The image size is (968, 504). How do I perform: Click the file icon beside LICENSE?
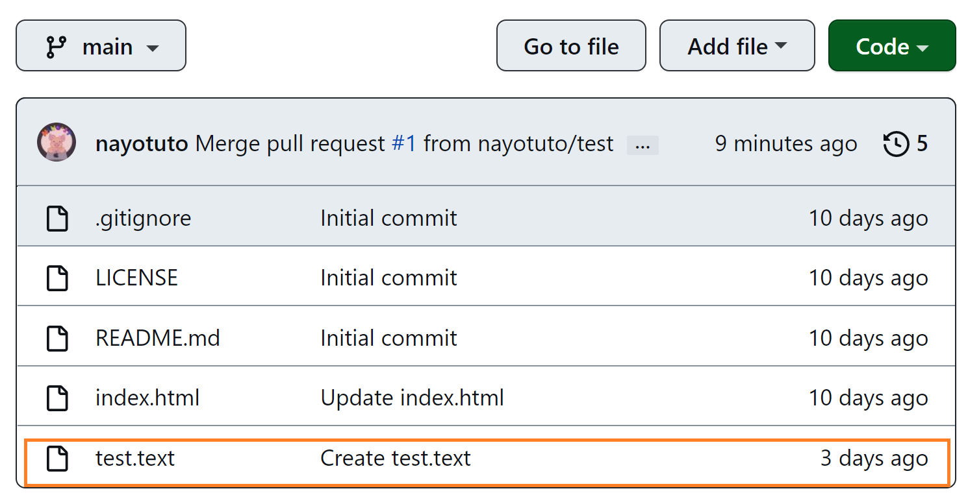57,278
